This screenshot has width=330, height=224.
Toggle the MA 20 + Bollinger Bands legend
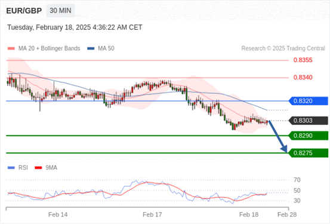[x=44, y=48]
